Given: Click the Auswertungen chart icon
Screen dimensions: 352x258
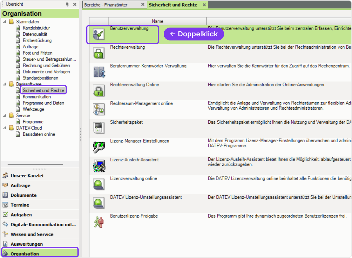Looking at the screenshot, I should point(5,244).
